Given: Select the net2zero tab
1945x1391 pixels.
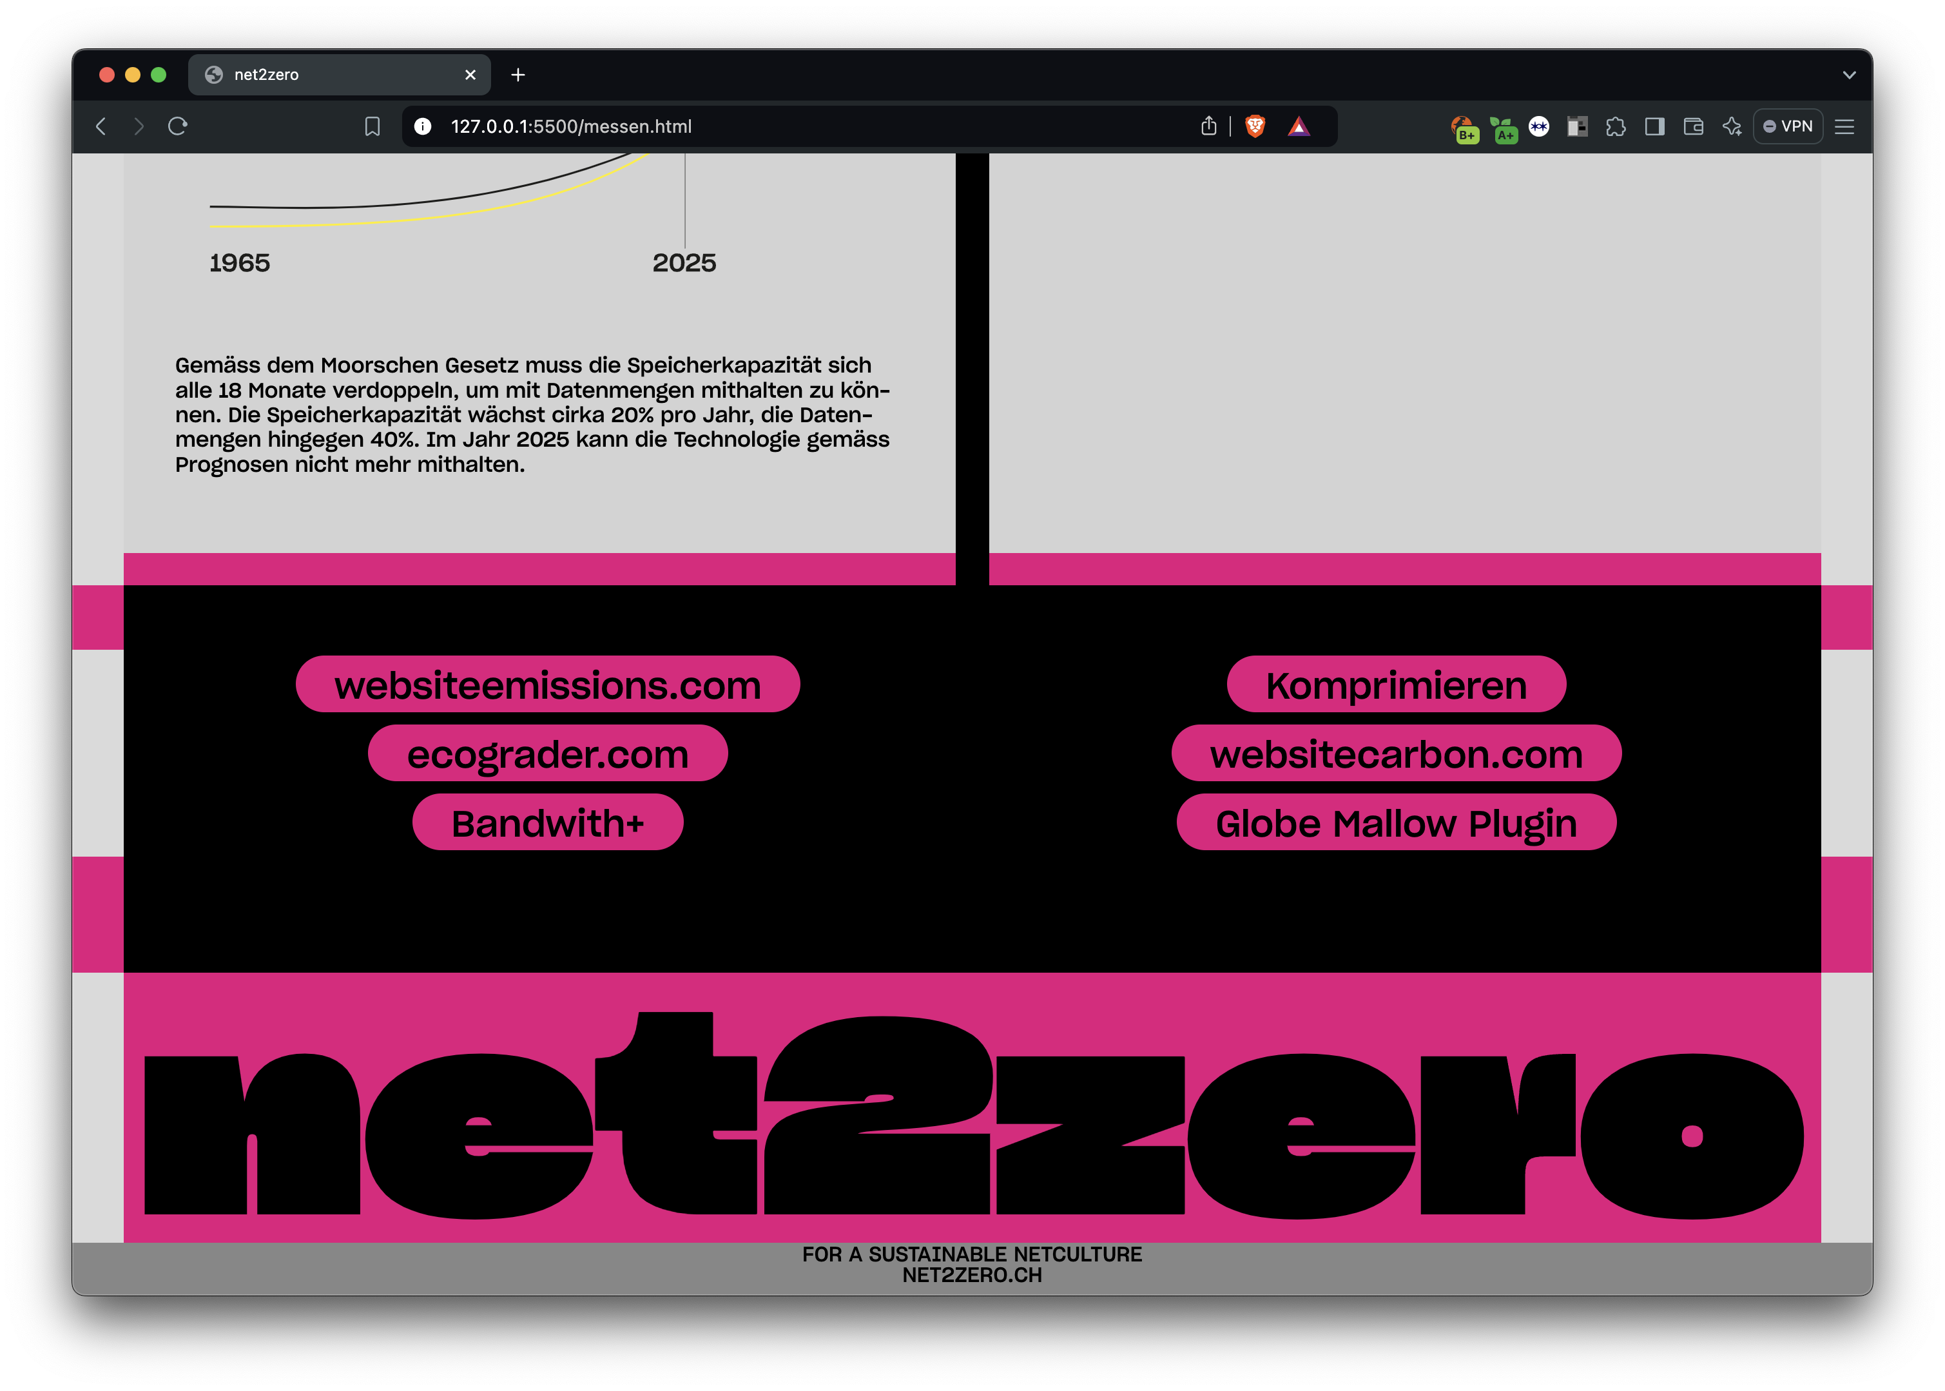Looking at the screenshot, I should 339,75.
